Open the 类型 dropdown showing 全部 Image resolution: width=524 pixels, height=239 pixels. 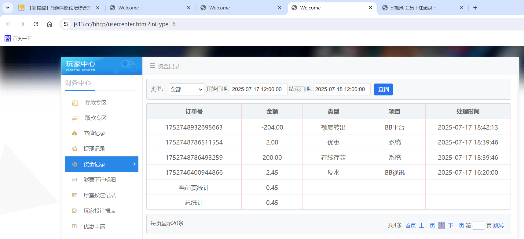point(186,89)
